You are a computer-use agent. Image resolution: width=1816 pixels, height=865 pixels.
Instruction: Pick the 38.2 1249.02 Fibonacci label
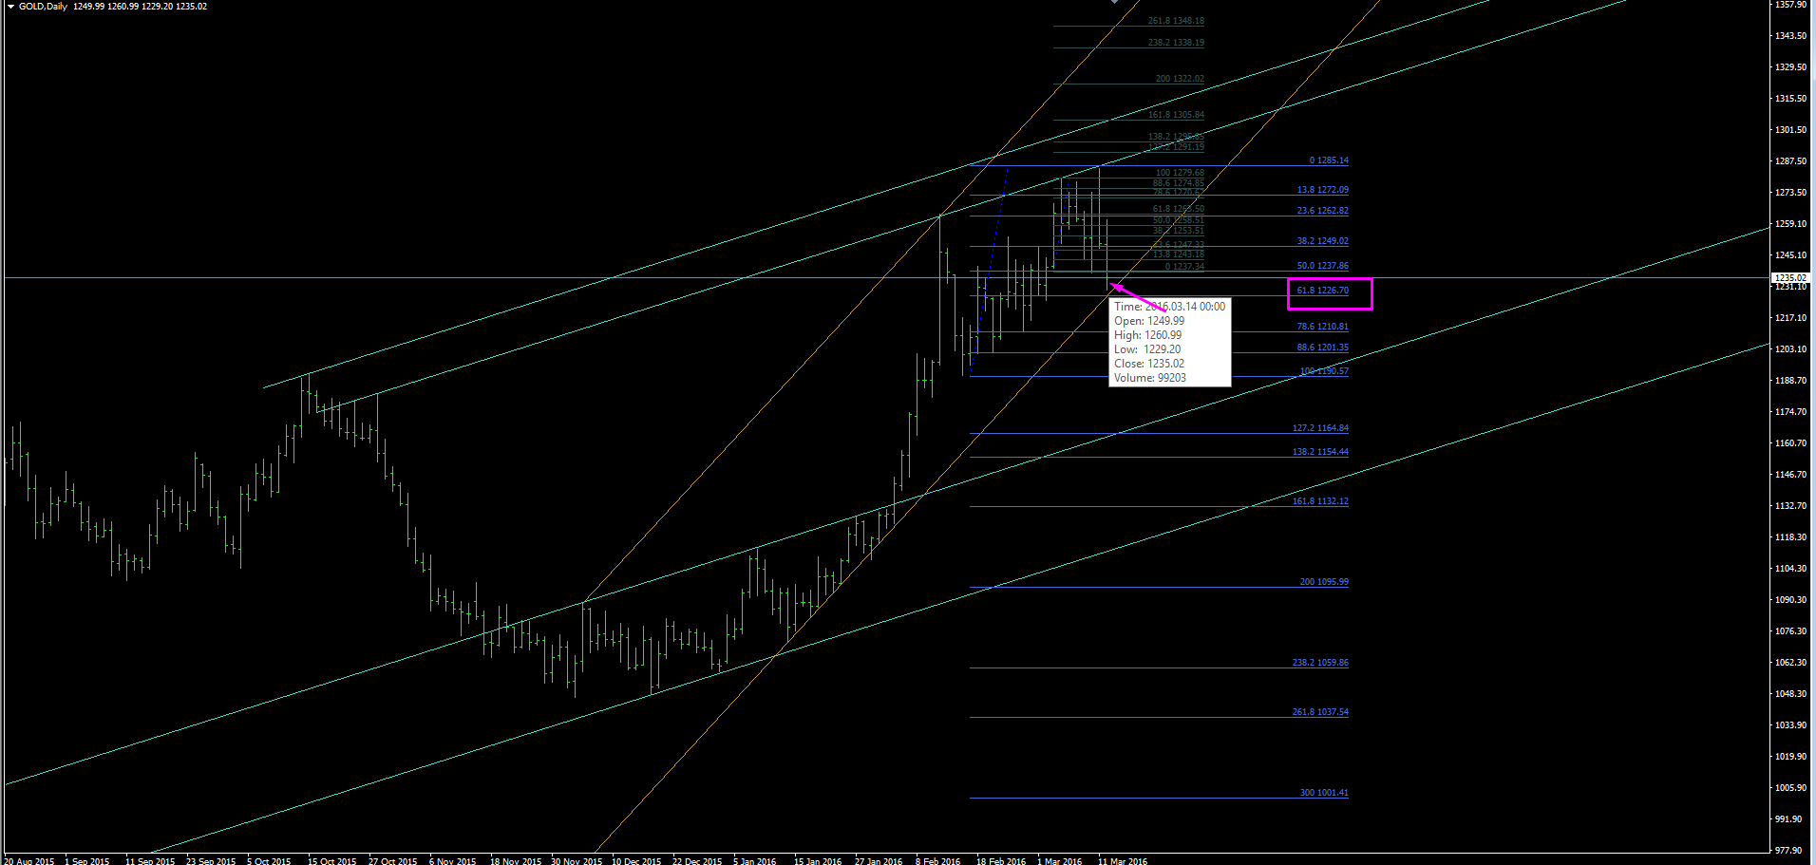click(x=1322, y=241)
